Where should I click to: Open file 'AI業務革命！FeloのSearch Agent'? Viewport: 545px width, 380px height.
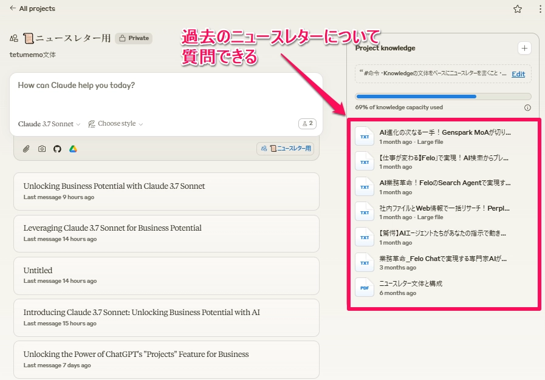tap(442, 187)
